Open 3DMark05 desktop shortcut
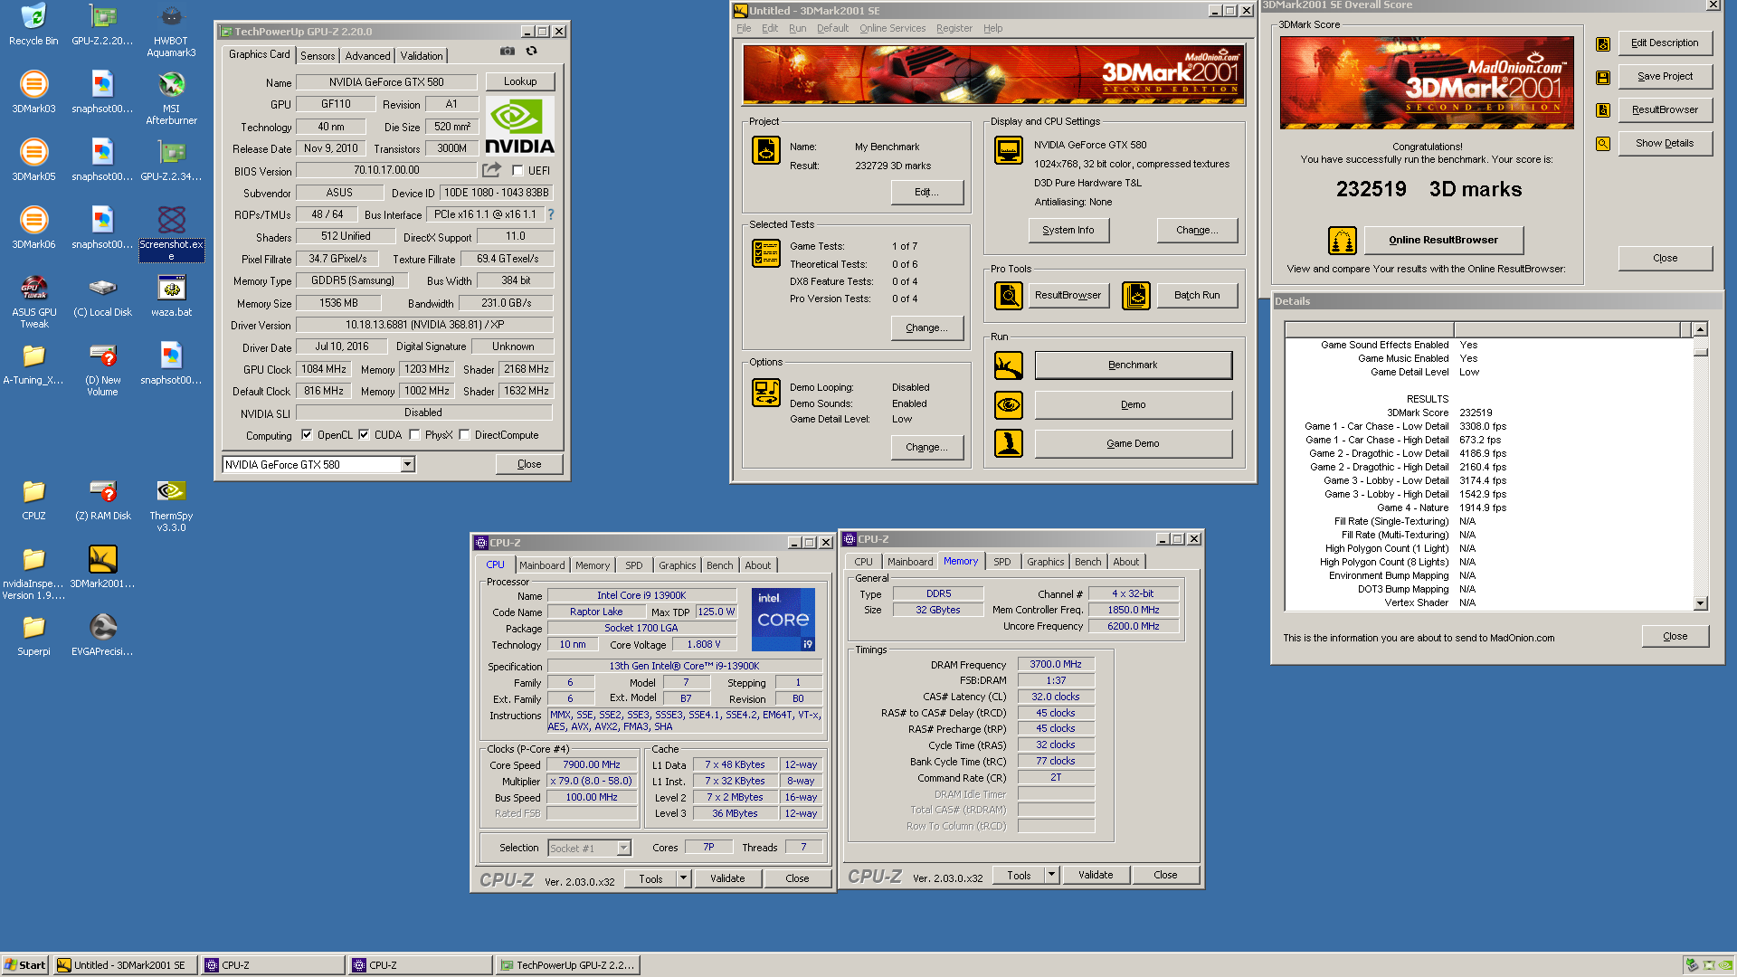The height and width of the screenshot is (977, 1737). (x=33, y=159)
